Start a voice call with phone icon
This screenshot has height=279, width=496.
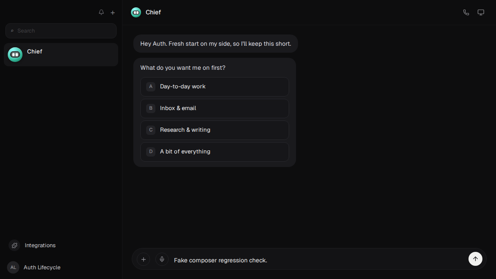pyautogui.click(x=466, y=12)
